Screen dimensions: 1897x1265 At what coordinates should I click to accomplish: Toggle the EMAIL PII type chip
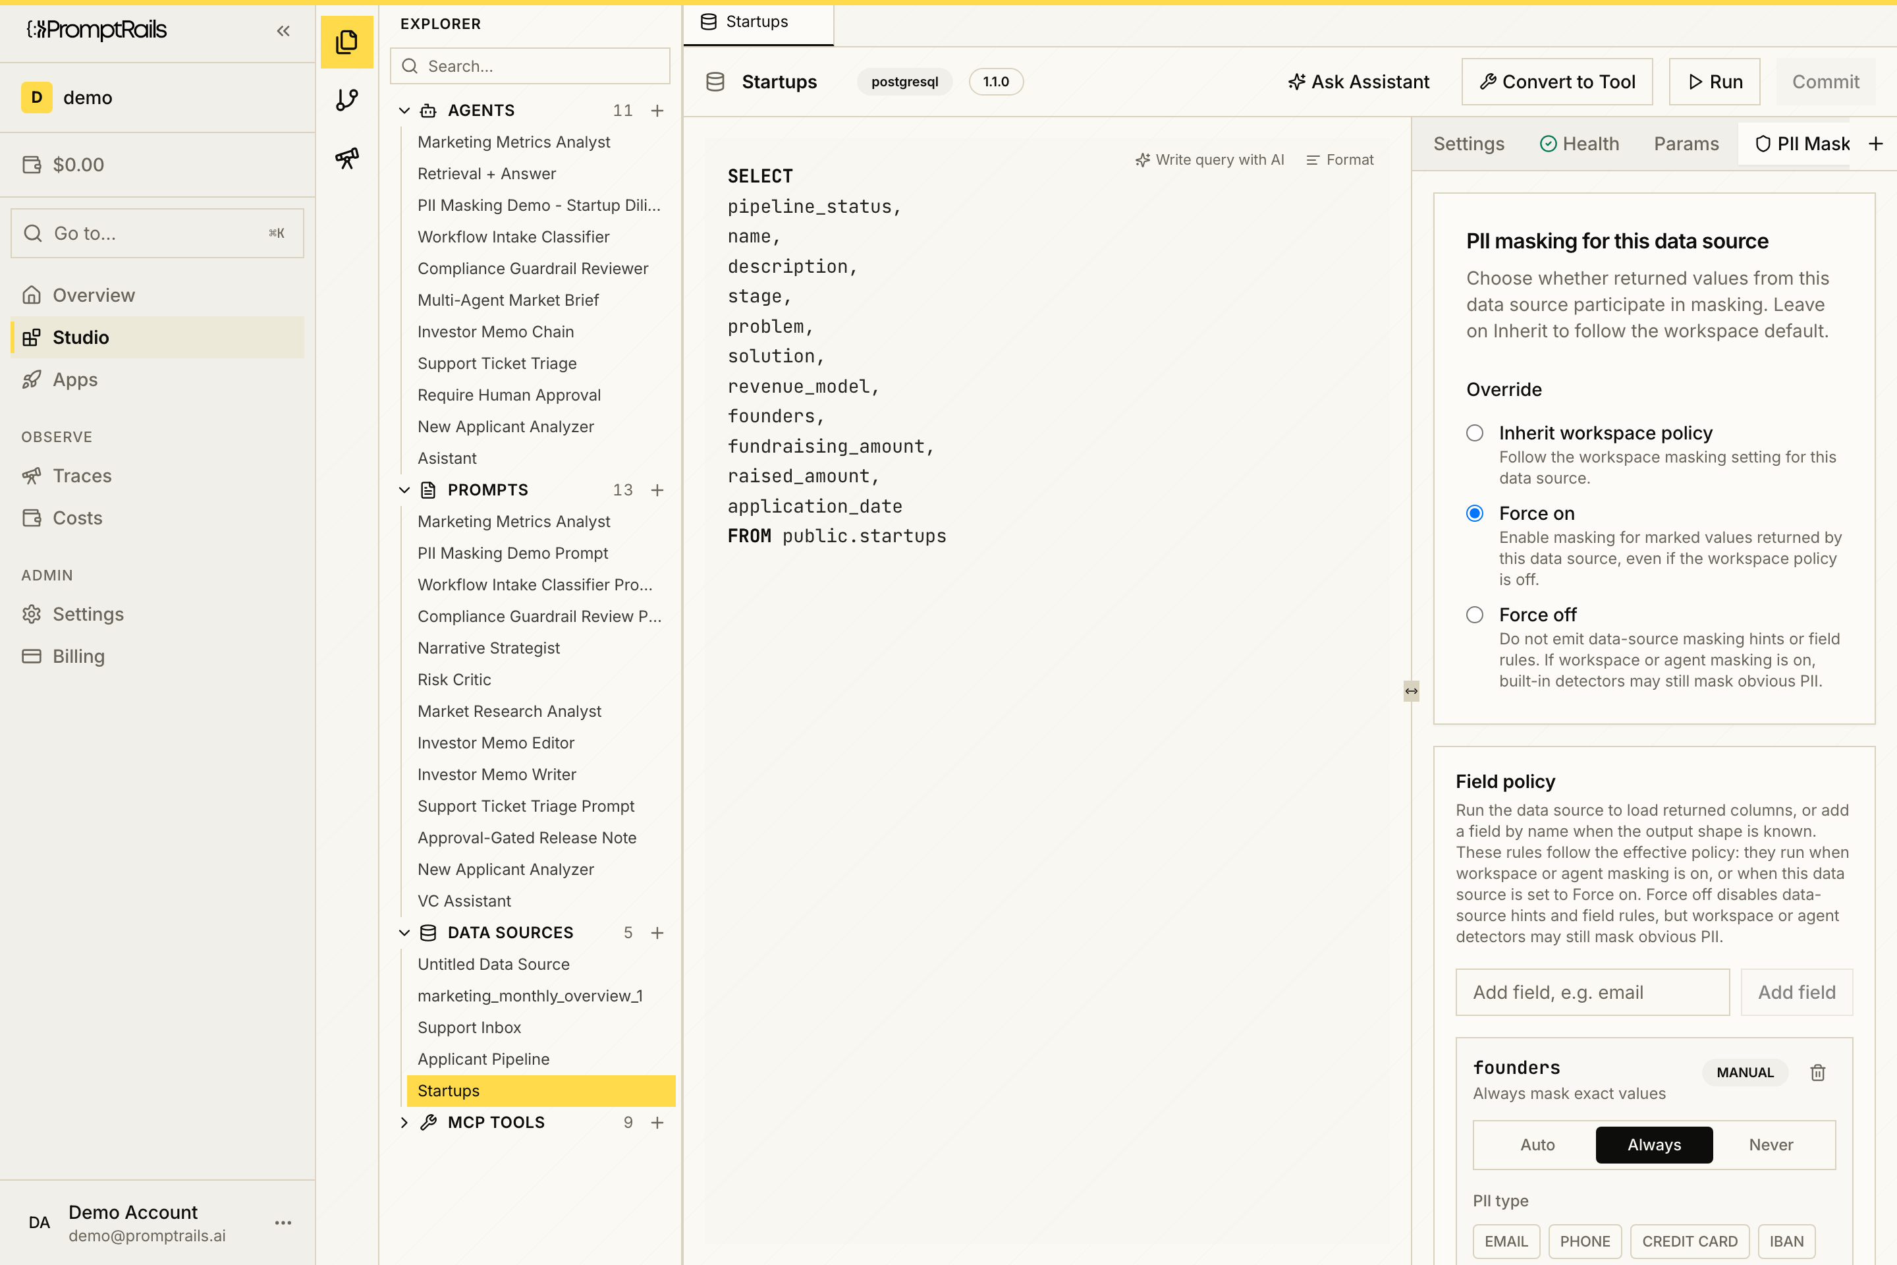(1506, 1241)
